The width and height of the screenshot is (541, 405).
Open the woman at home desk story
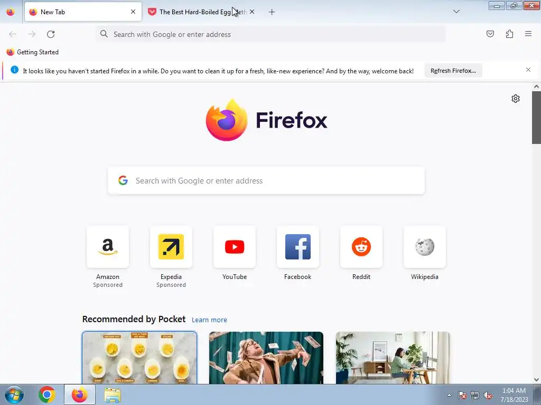[393, 358]
